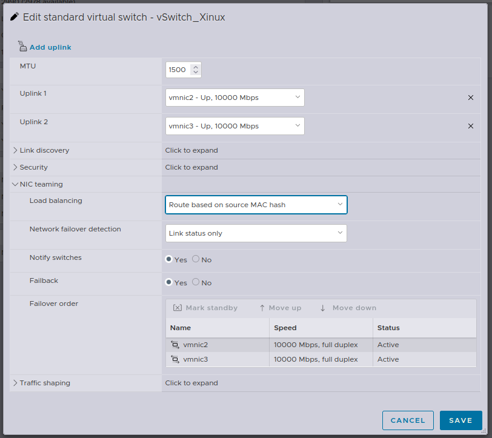The image size is (492, 438).
Task: Set Failback to No
Action: pos(196,282)
